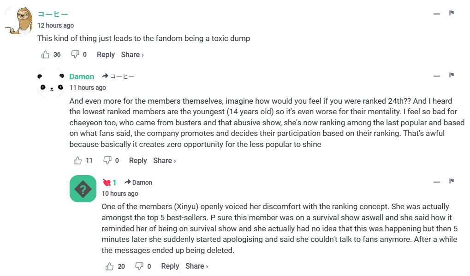Open Damon's panda avatar
This screenshot has width=470, height=276.
point(51,83)
